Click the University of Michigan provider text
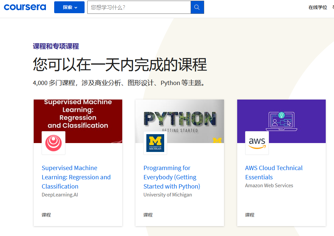The width and height of the screenshot is (334, 236). pyautogui.click(x=167, y=195)
